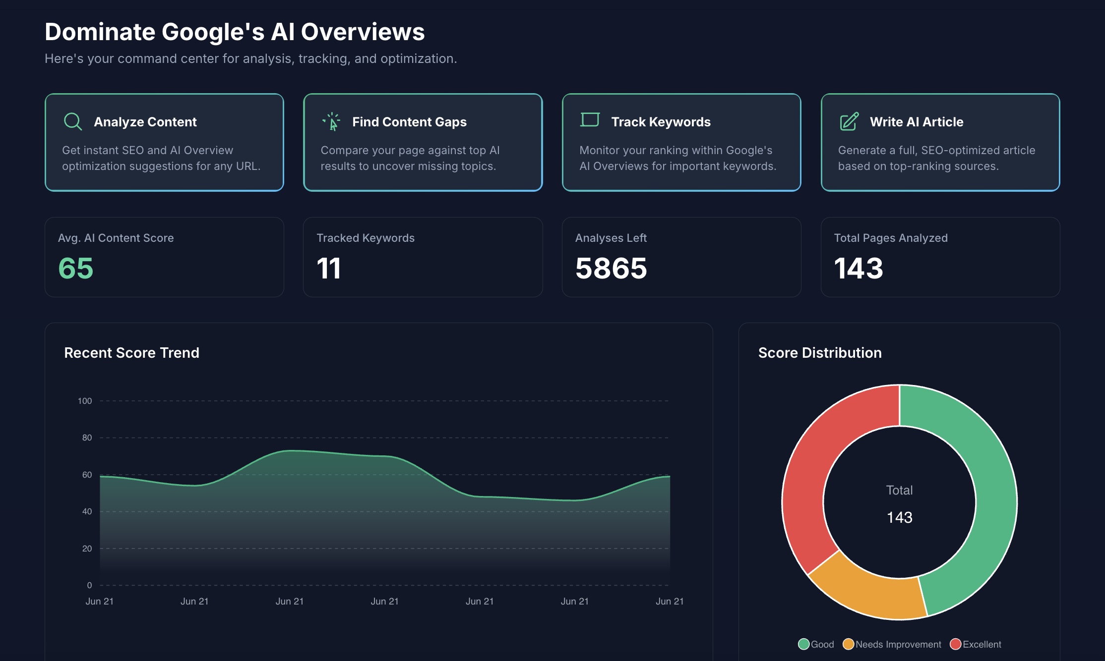Screen dimensions: 1105x661
Task: Click the magnifier icon in Analyze Content
Action: [73, 121]
